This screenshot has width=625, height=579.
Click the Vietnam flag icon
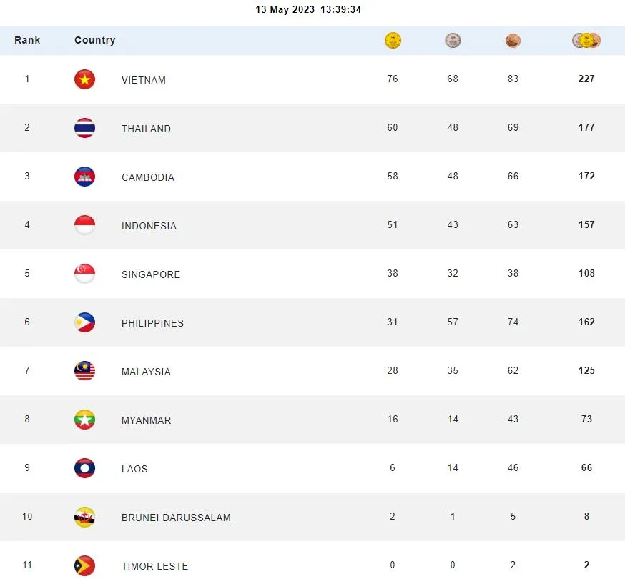point(84,79)
